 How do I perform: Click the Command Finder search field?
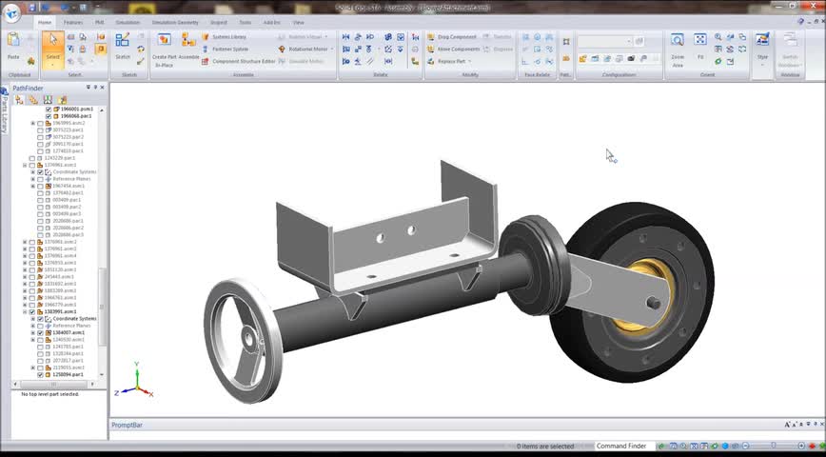click(x=624, y=446)
